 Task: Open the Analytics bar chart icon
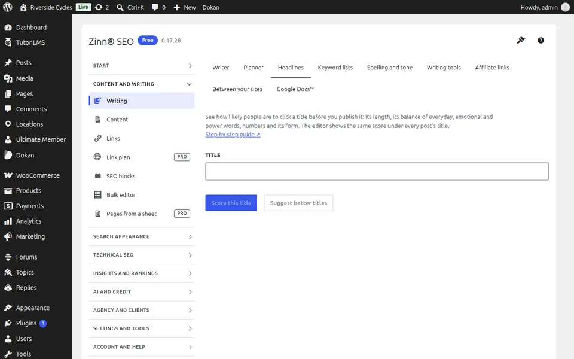8,221
